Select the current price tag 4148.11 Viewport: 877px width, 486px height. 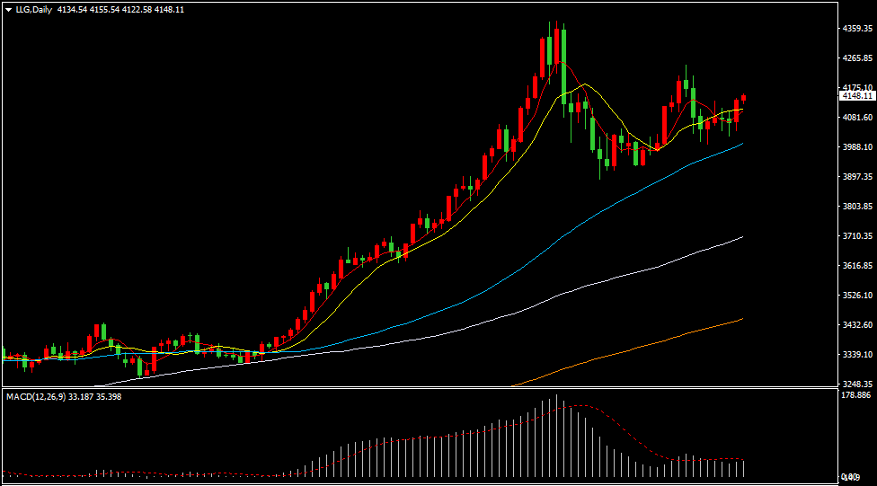[857, 96]
